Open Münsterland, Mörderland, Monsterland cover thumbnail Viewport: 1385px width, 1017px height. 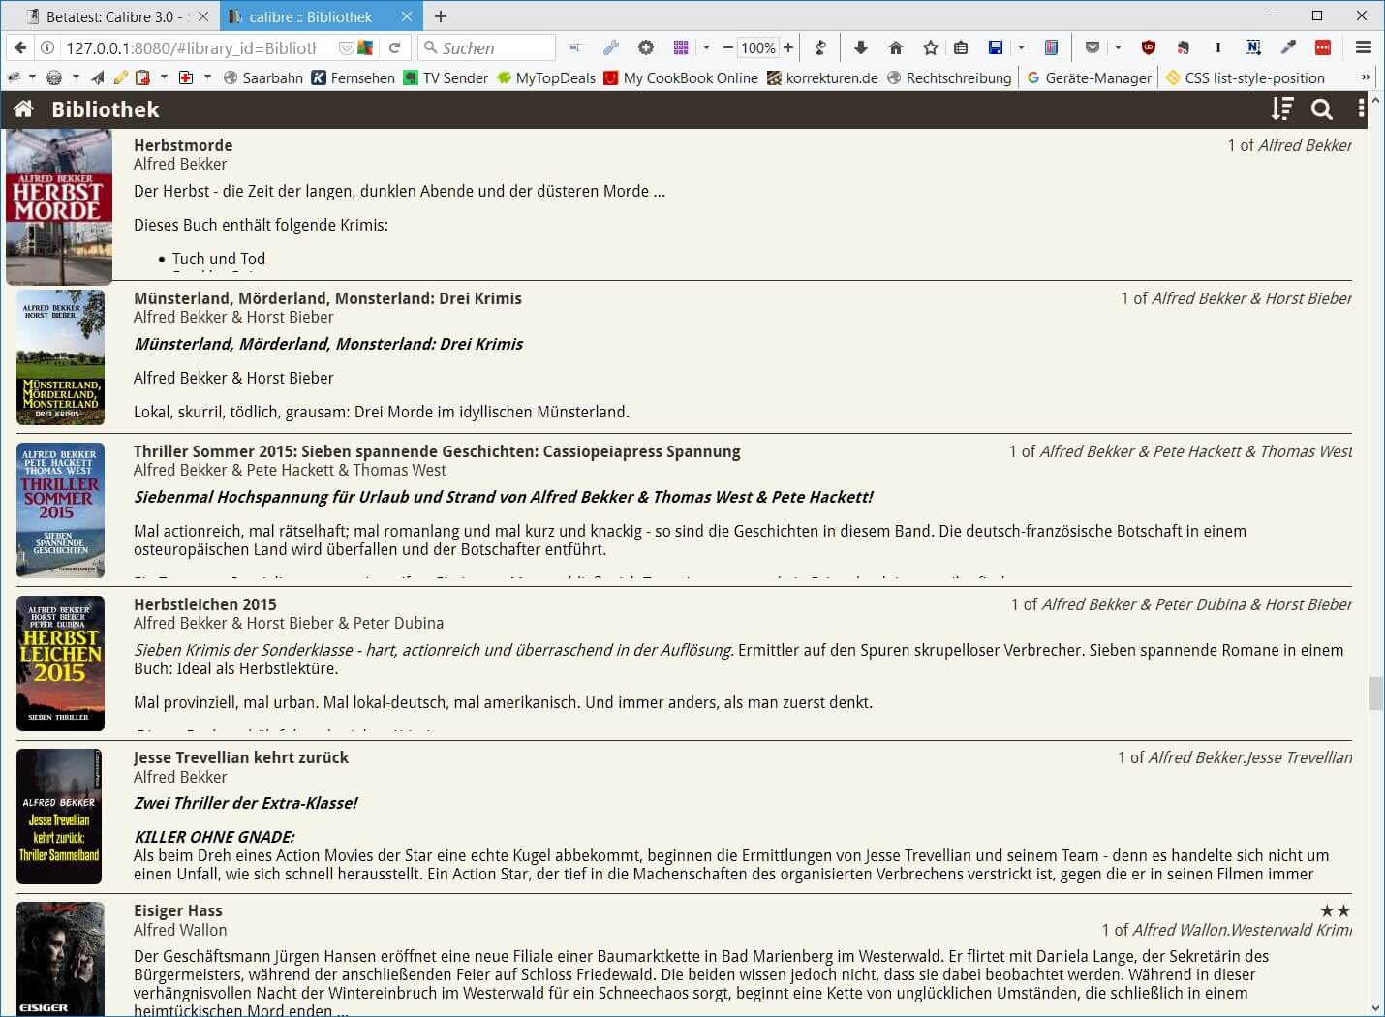pos(60,357)
